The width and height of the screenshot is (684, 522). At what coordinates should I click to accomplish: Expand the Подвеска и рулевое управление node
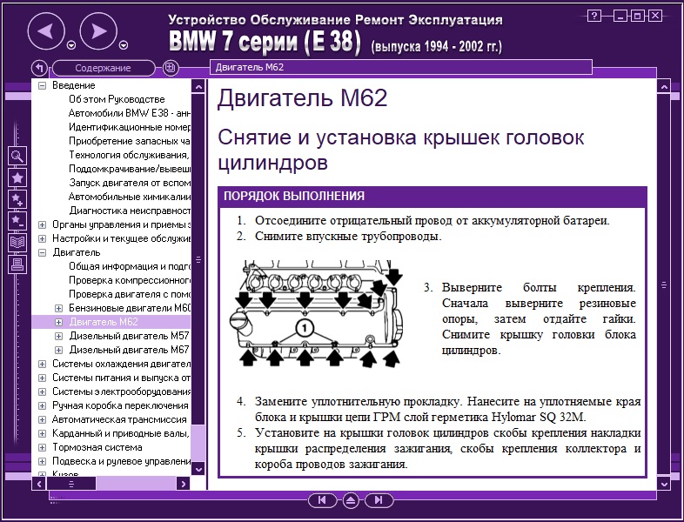[x=43, y=461]
